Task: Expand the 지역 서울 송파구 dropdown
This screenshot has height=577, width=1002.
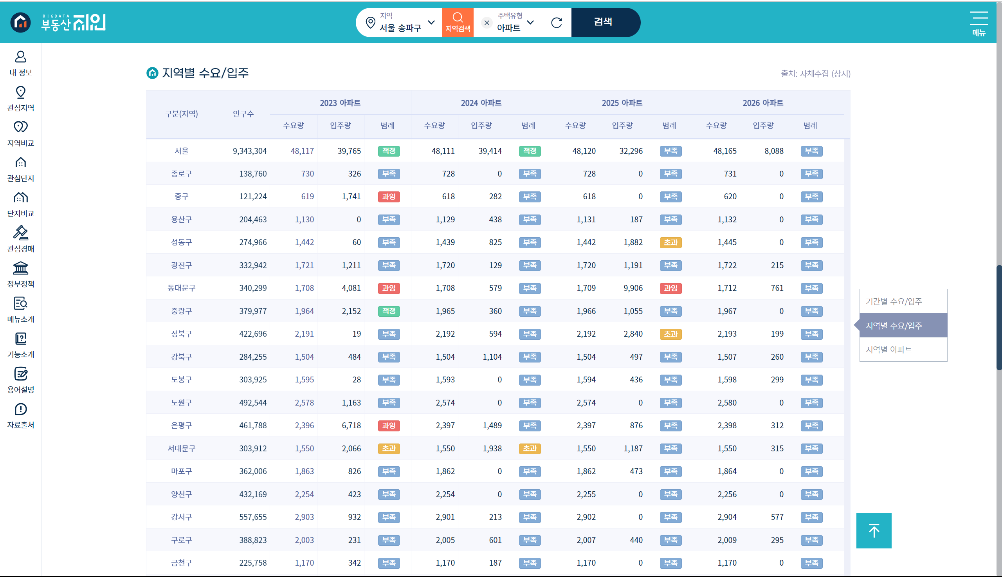Action: [431, 23]
